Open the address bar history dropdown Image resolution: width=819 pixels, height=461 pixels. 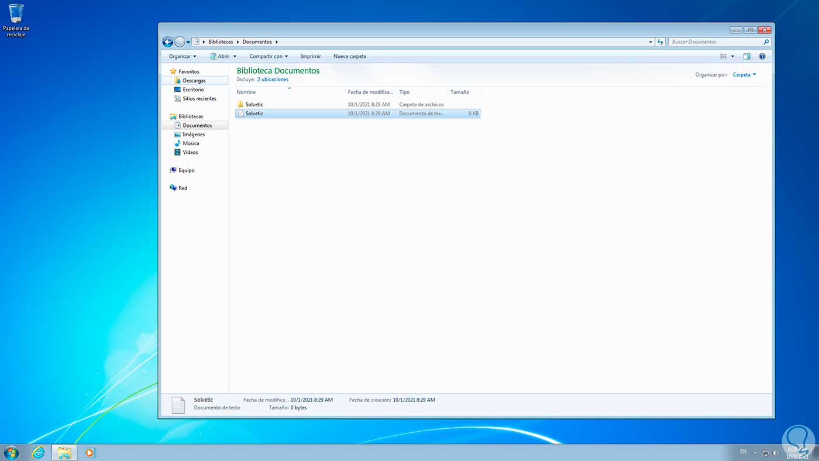[x=651, y=42]
